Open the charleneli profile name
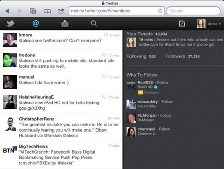Viewport: 224px width, 169px height. (x=147, y=129)
